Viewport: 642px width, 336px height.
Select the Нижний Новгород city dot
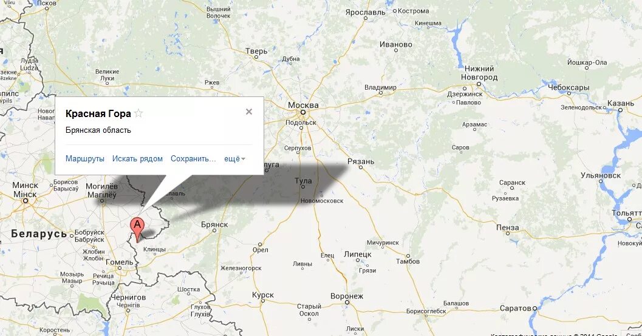pos(479,84)
